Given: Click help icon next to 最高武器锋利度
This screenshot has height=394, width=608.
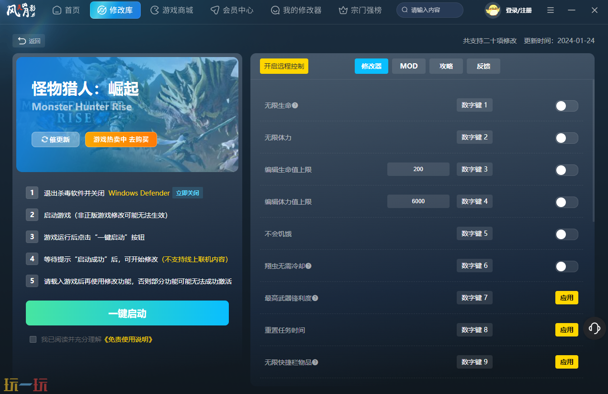Looking at the screenshot, I should pyautogui.click(x=315, y=298).
